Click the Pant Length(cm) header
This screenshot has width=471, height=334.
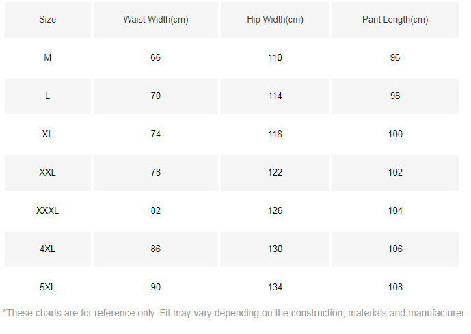tap(395, 20)
